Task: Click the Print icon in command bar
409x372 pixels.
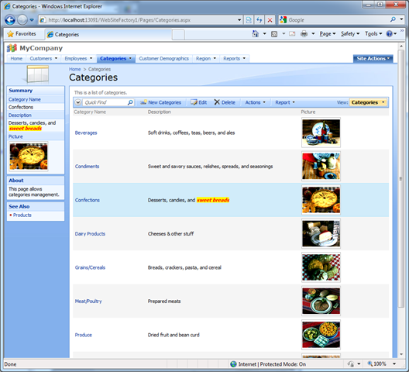Action: [x=304, y=34]
